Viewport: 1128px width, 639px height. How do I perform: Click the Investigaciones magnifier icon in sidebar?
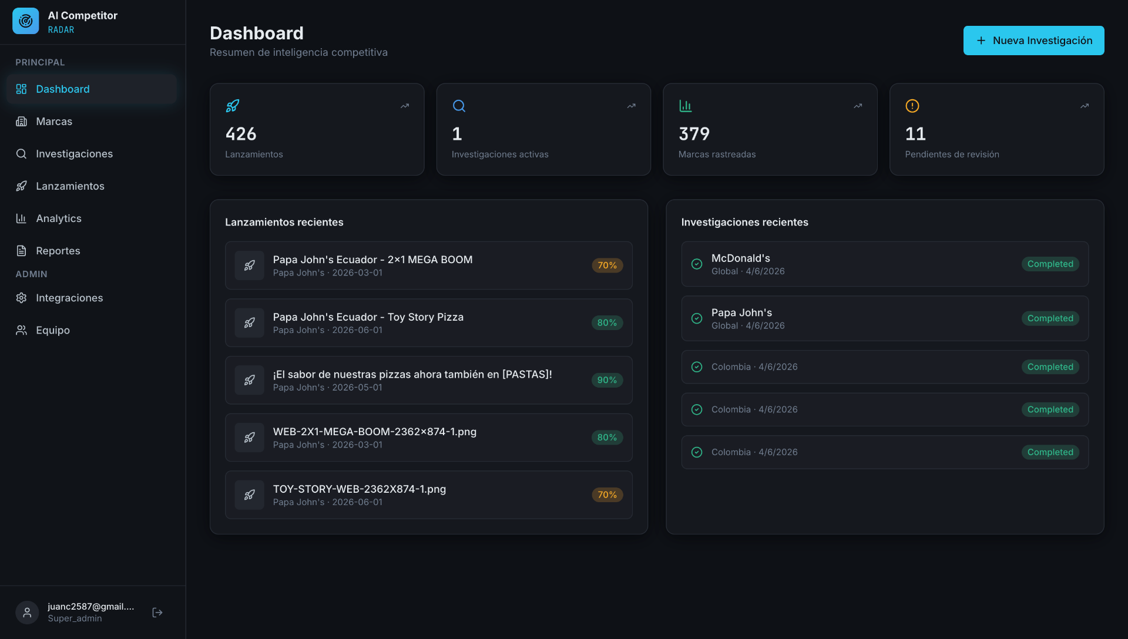pos(21,154)
